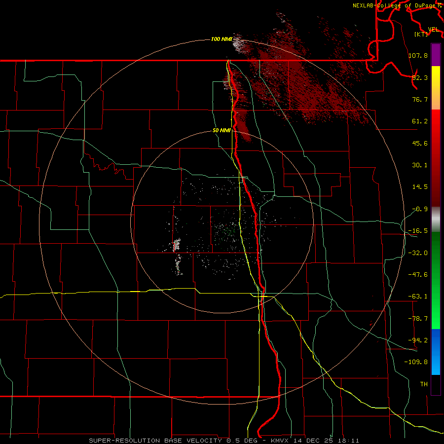Click the [KT] units label
Viewport: 444px width, 444px height.
click(x=421, y=34)
